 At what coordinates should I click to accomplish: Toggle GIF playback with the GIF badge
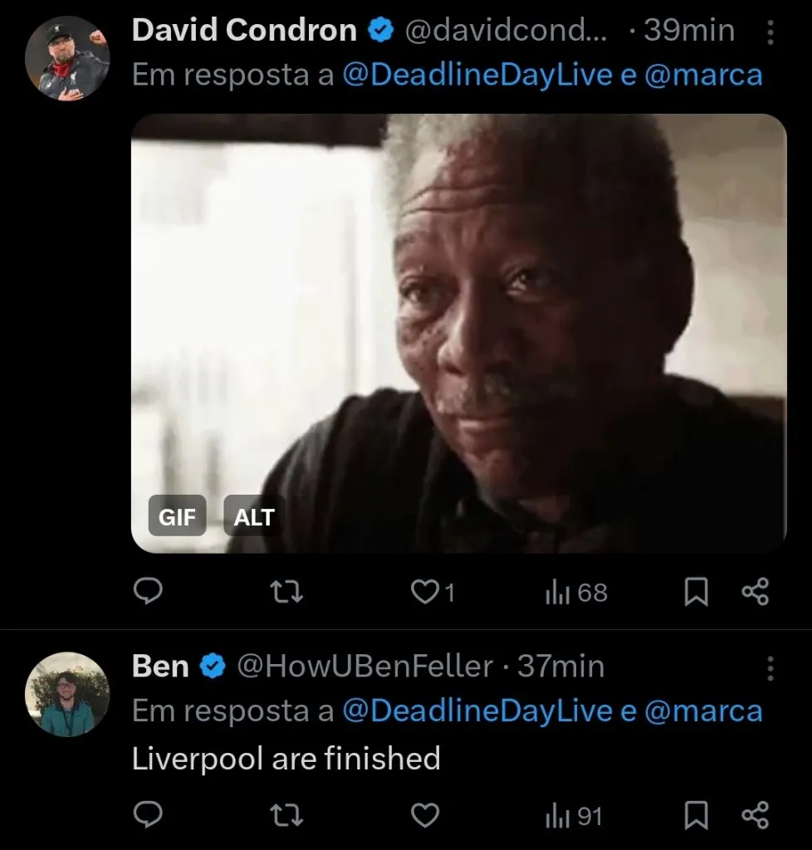click(177, 516)
